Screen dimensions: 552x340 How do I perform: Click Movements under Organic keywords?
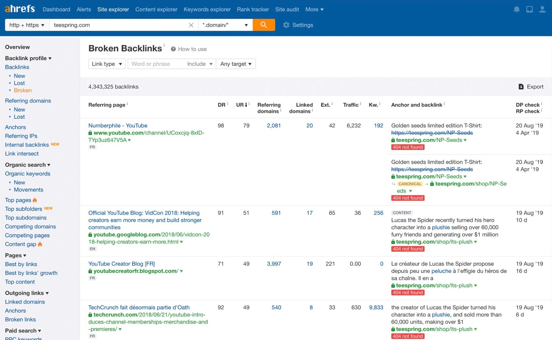point(28,189)
